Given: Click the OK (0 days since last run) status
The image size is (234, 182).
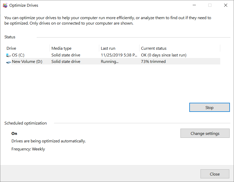Looking at the screenshot, I should point(164,55).
